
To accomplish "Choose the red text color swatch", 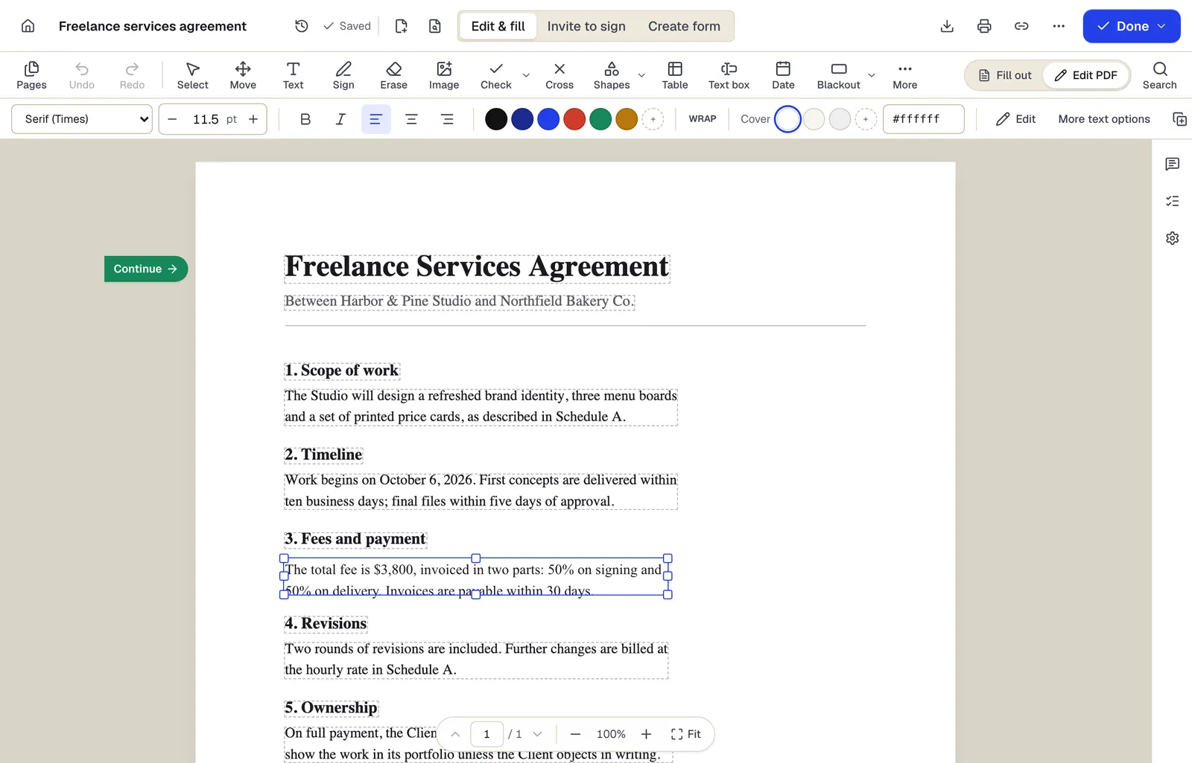I will 574,119.
